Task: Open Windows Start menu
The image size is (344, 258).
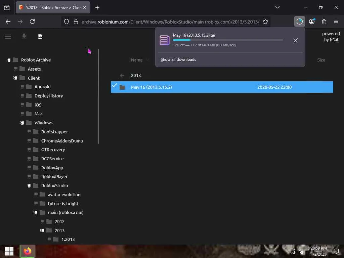Action: [x=9, y=251]
